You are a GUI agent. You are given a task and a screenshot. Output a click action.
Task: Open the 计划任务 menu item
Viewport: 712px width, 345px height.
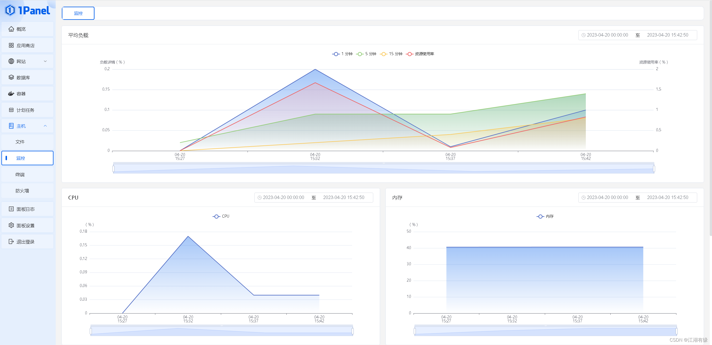pos(27,110)
